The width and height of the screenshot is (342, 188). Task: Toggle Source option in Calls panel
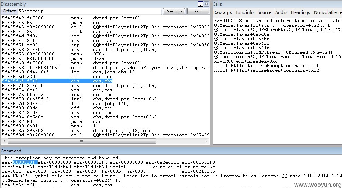[x=264, y=12]
